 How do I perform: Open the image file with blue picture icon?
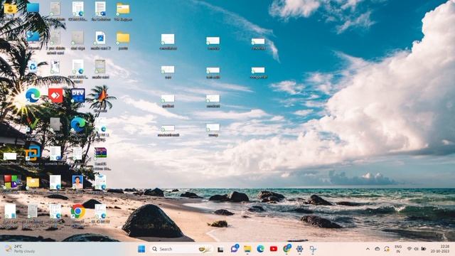[x=100, y=38]
